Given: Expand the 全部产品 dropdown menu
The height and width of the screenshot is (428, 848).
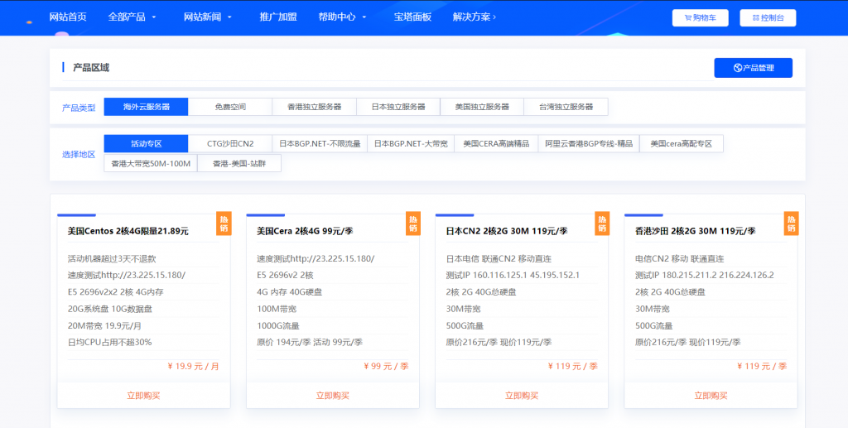Looking at the screenshot, I should (x=155, y=17).
